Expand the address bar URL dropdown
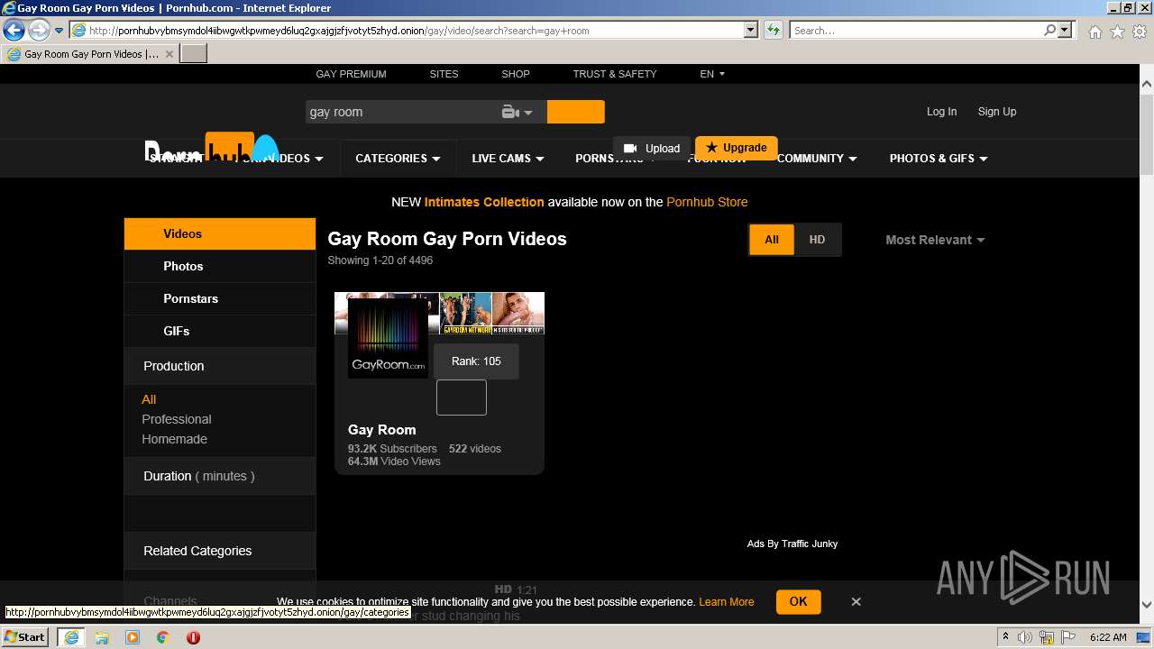This screenshot has height=649, width=1154. click(x=751, y=30)
